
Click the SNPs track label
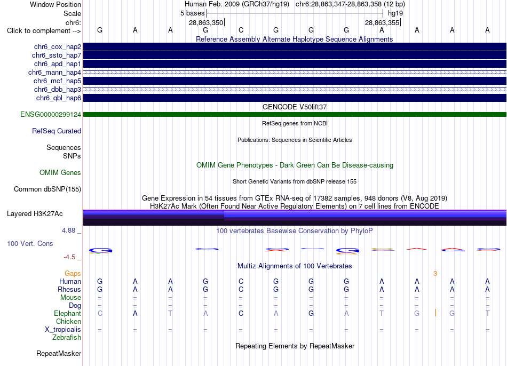[x=72, y=156]
